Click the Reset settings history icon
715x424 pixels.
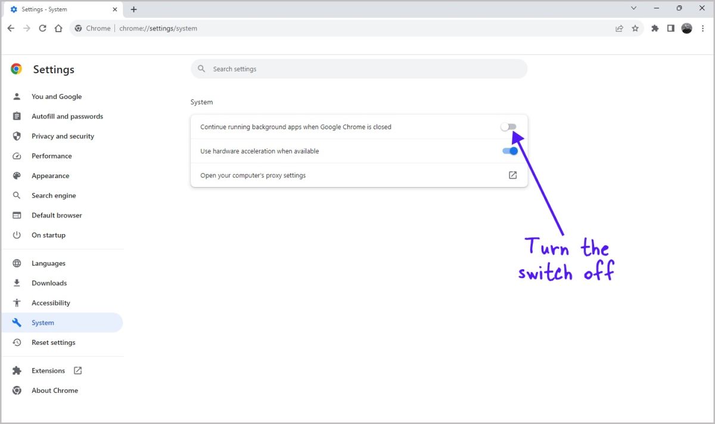tap(17, 342)
